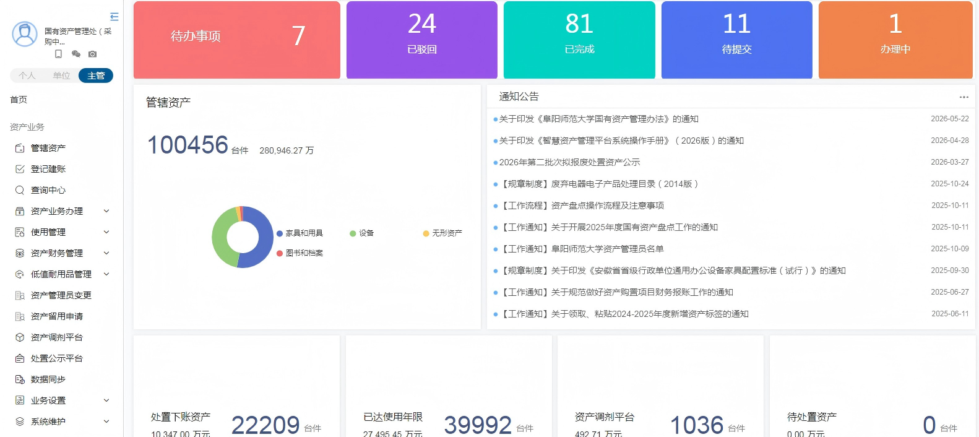Screen dimensions: 979x437
Task: Expand the 资产财务管理 submenu chevron
Action: (x=106, y=253)
